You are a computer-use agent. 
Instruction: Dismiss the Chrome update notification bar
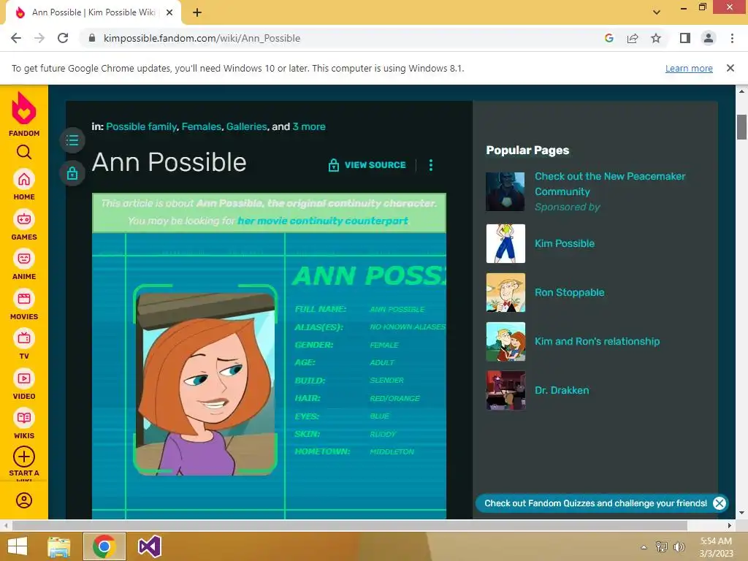730,68
